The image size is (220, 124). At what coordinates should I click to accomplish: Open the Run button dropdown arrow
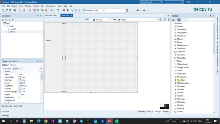tap(55, 10)
